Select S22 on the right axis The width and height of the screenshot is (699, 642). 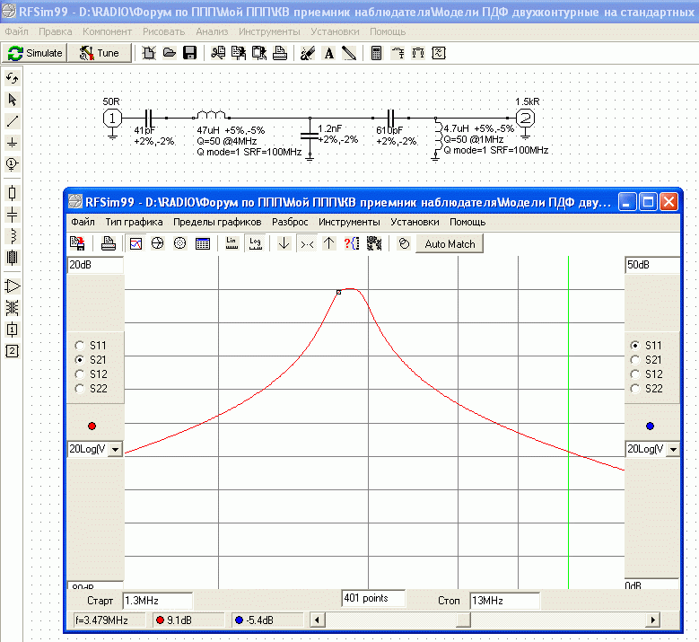click(646, 389)
